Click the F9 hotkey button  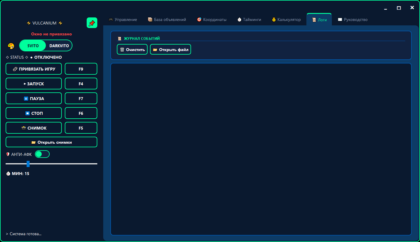81,69
